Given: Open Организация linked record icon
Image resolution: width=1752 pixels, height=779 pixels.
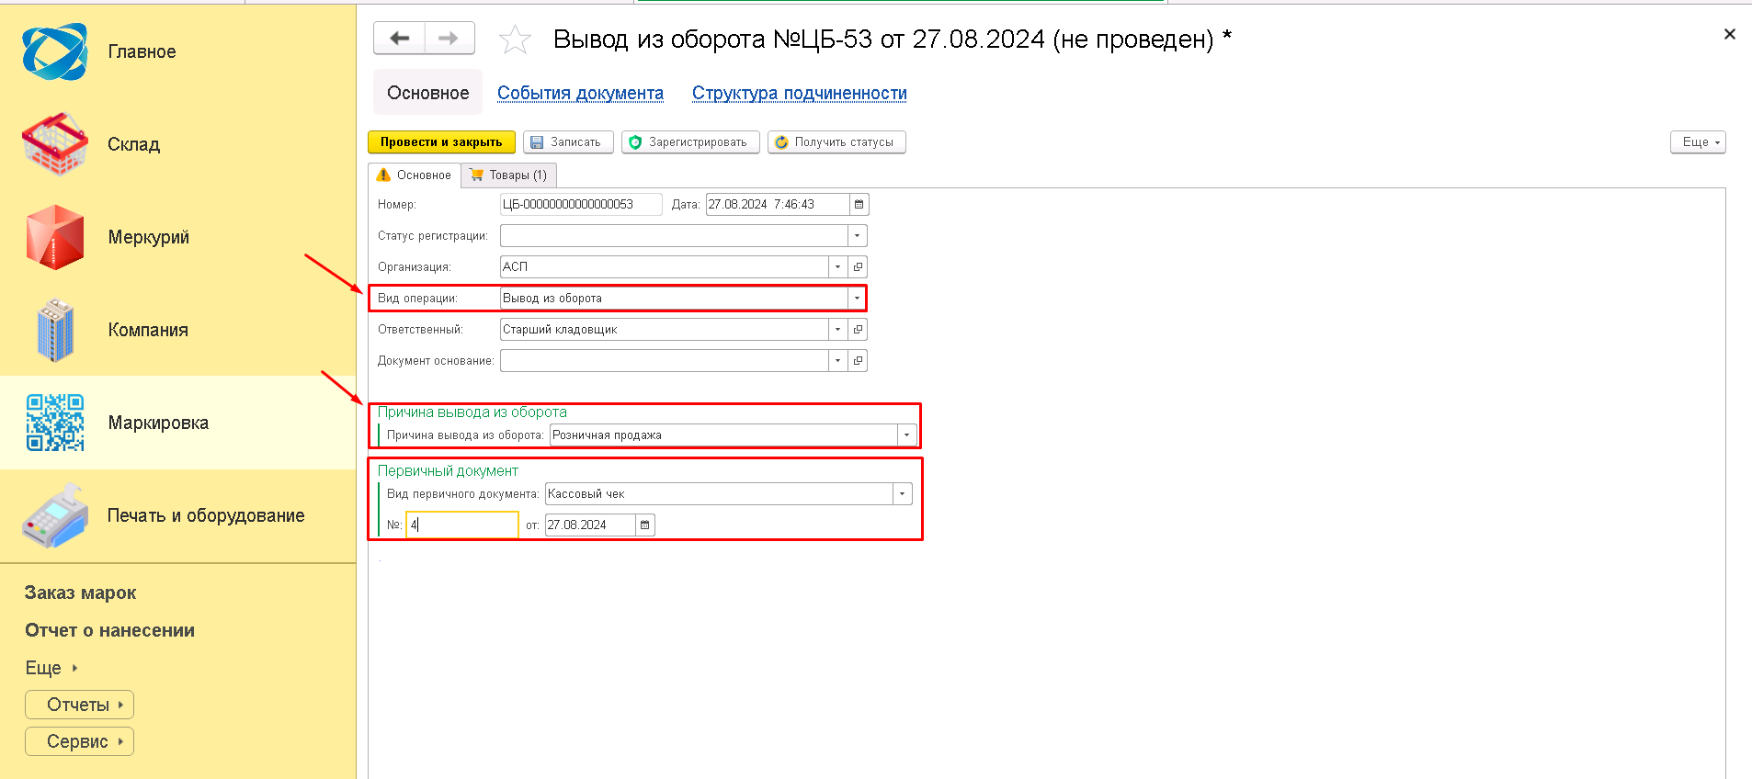Looking at the screenshot, I should (x=858, y=267).
